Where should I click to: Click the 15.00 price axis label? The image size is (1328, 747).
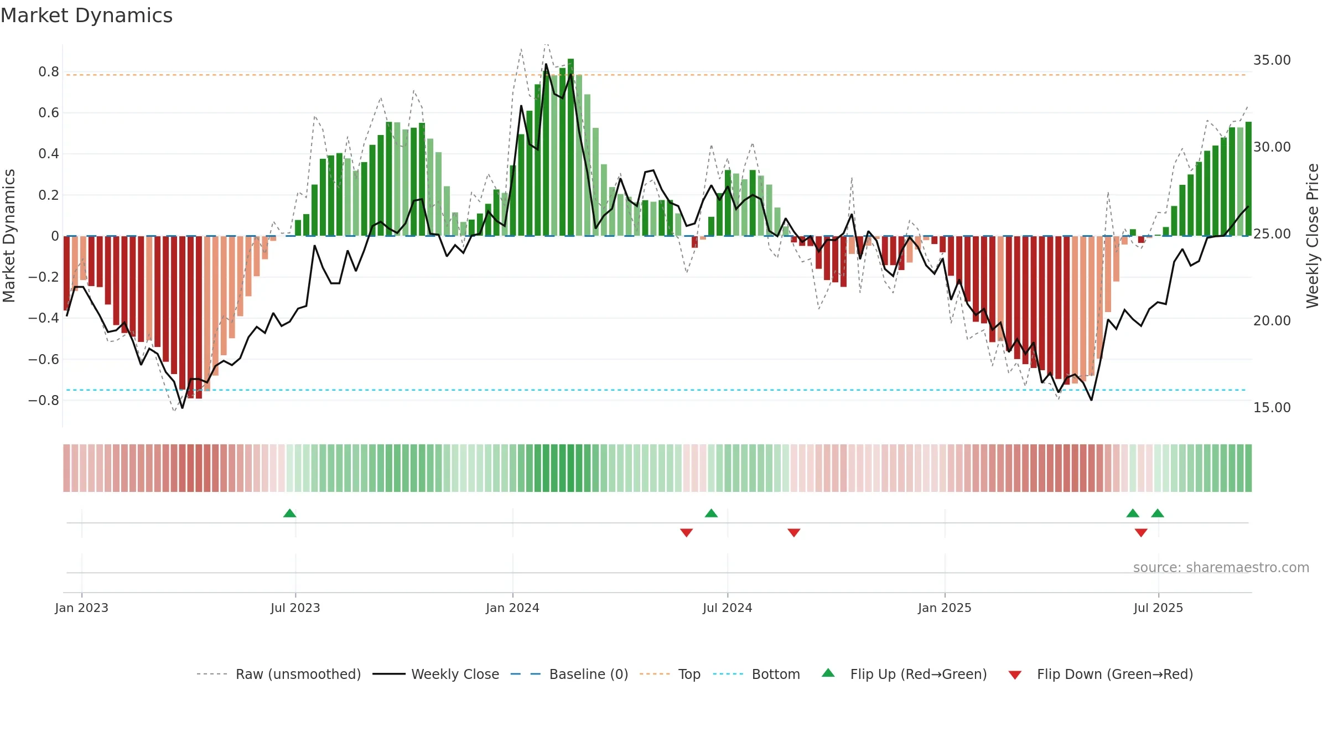click(x=1272, y=407)
